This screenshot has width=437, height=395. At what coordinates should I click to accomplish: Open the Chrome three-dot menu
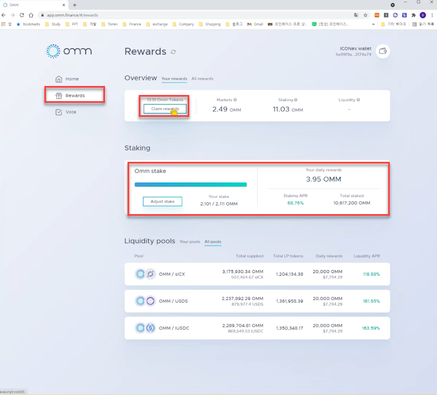(x=432, y=15)
